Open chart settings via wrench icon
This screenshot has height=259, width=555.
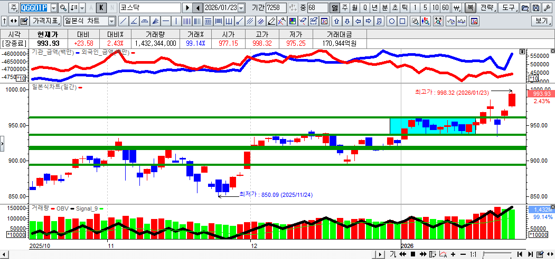[547, 8]
